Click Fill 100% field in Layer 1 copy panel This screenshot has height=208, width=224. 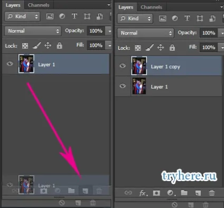[x=209, y=48]
